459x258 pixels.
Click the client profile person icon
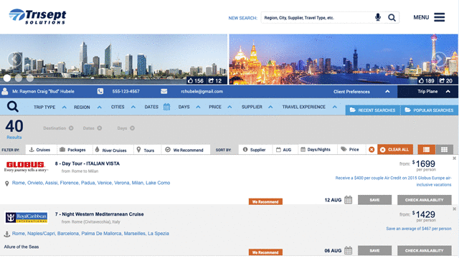[x=5, y=91]
